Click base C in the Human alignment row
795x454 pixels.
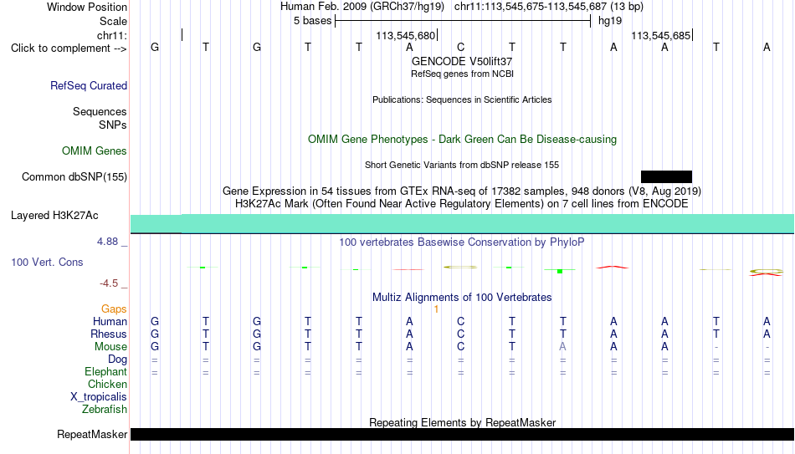tap(460, 322)
